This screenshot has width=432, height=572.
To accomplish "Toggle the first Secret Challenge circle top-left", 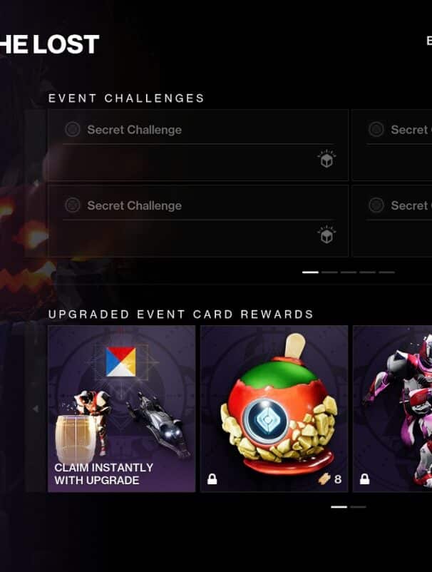I will click(73, 129).
